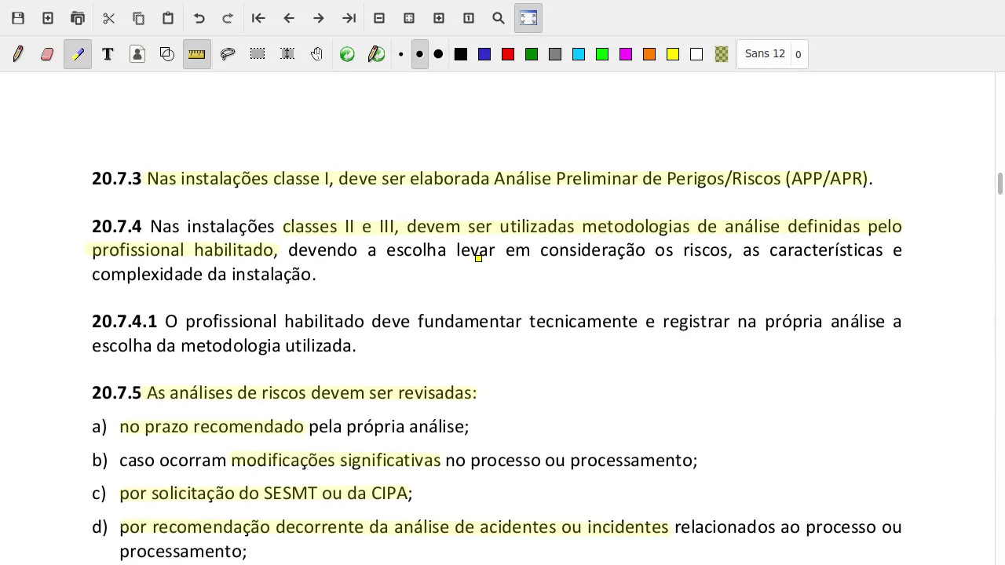Click the Paste clipboard icon
1005x565 pixels.
(x=168, y=18)
